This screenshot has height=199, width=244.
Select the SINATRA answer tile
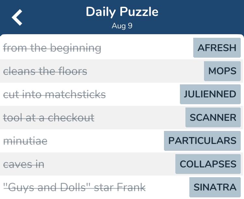tap(215, 187)
